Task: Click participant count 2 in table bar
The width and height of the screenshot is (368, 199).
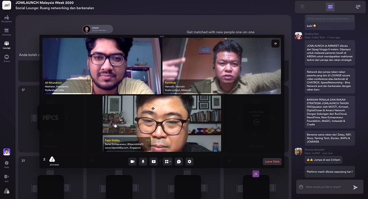Action: click(44, 159)
